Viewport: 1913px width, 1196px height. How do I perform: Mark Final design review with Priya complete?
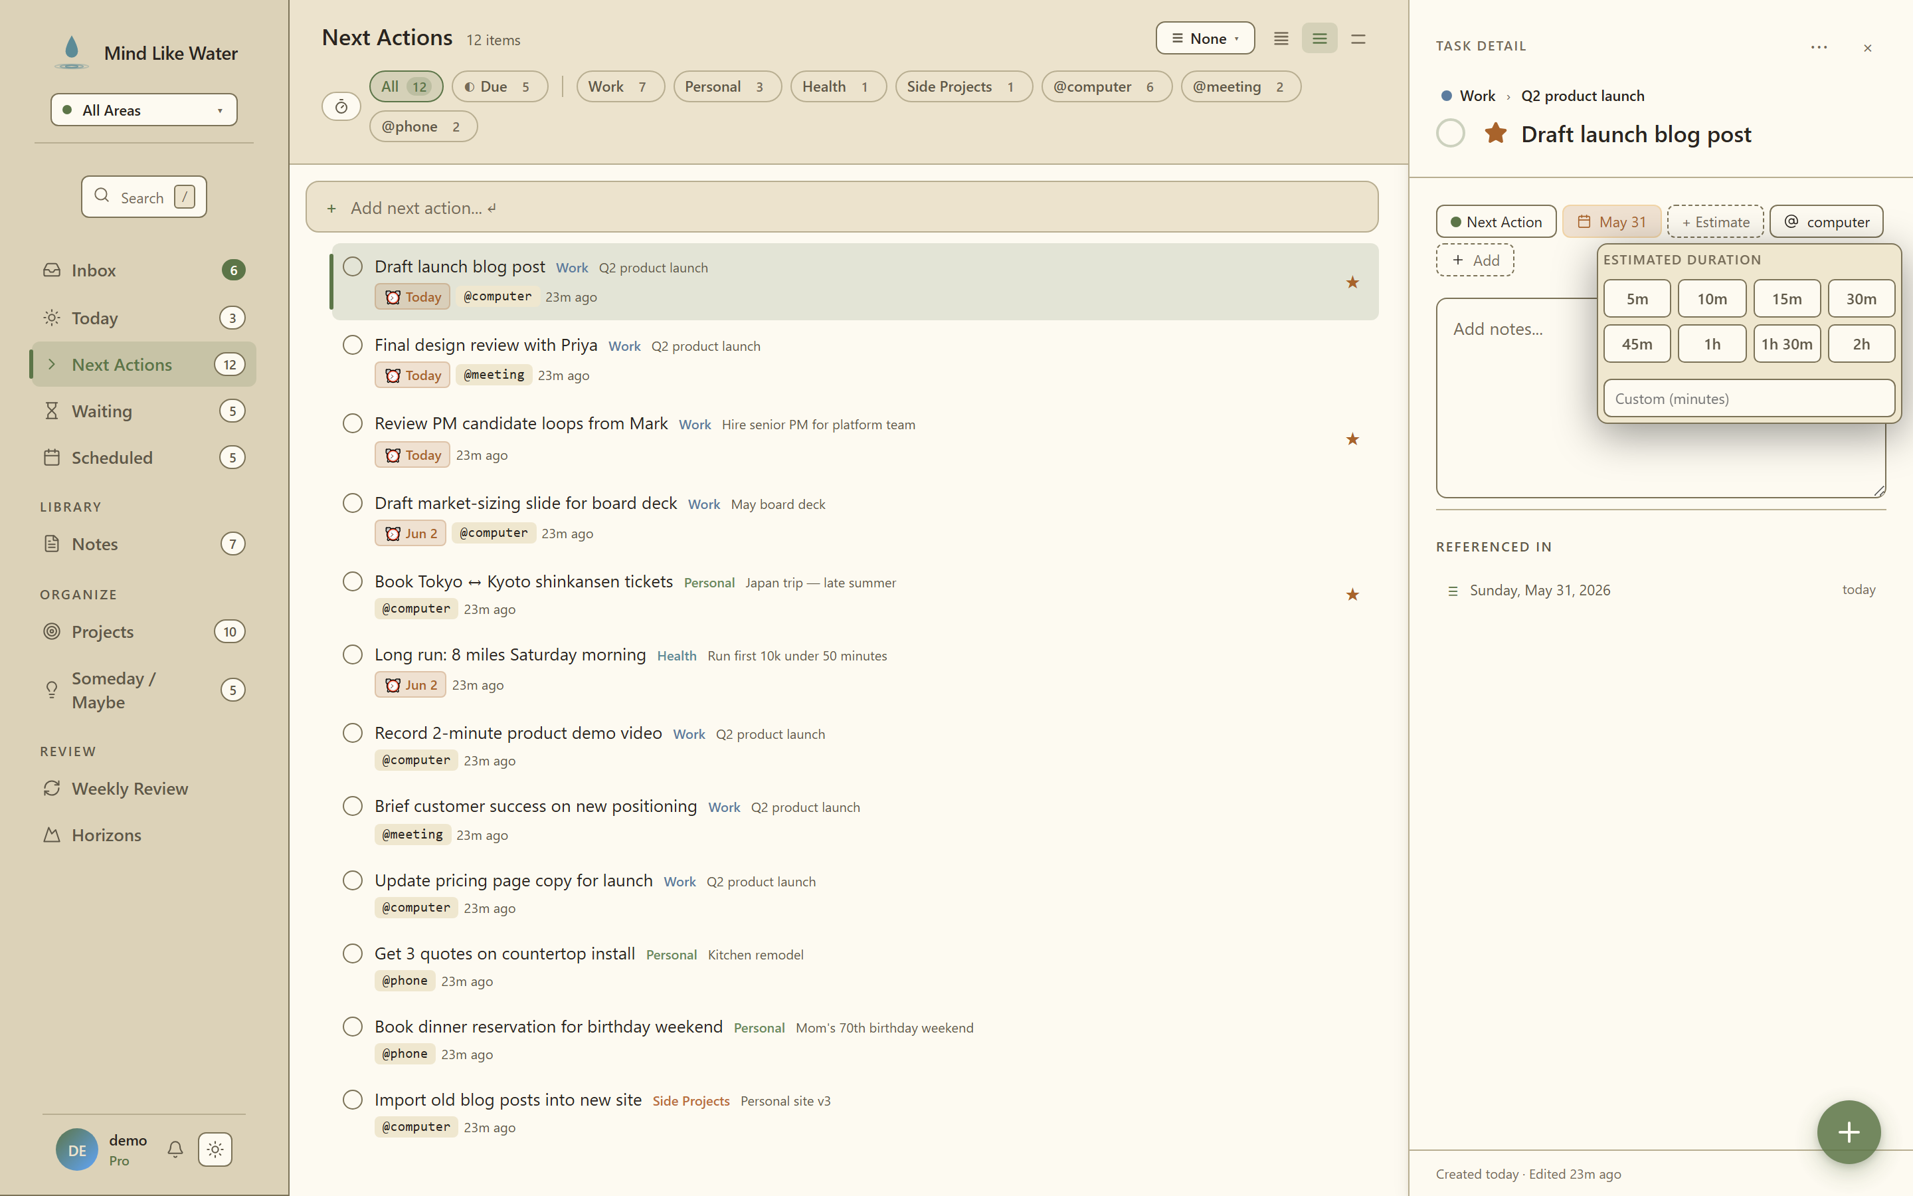pos(353,345)
